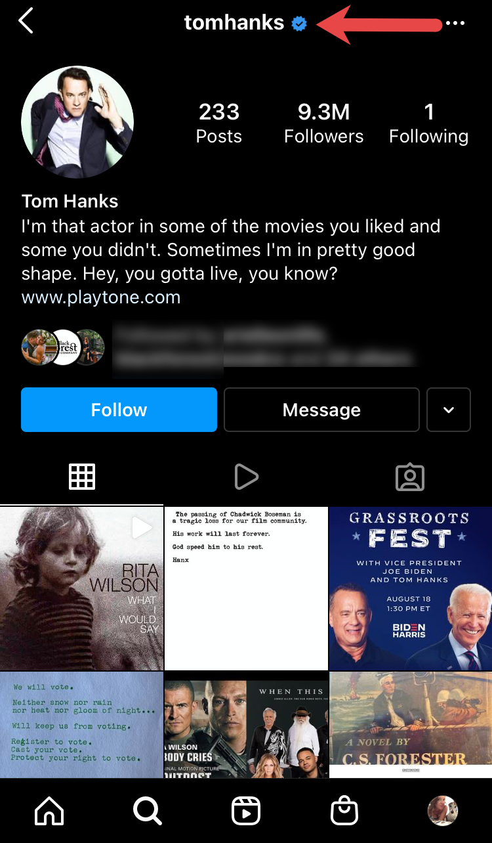
Task: Open the Search magnifier icon
Action: click(147, 811)
